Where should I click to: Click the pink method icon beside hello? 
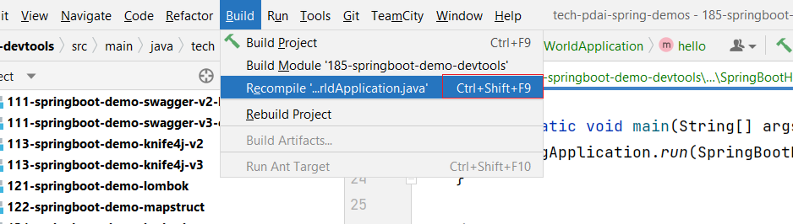[x=666, y=45]
